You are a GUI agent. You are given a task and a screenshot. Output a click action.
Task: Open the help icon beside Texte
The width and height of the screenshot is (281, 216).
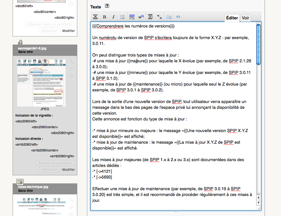(107, 6)
